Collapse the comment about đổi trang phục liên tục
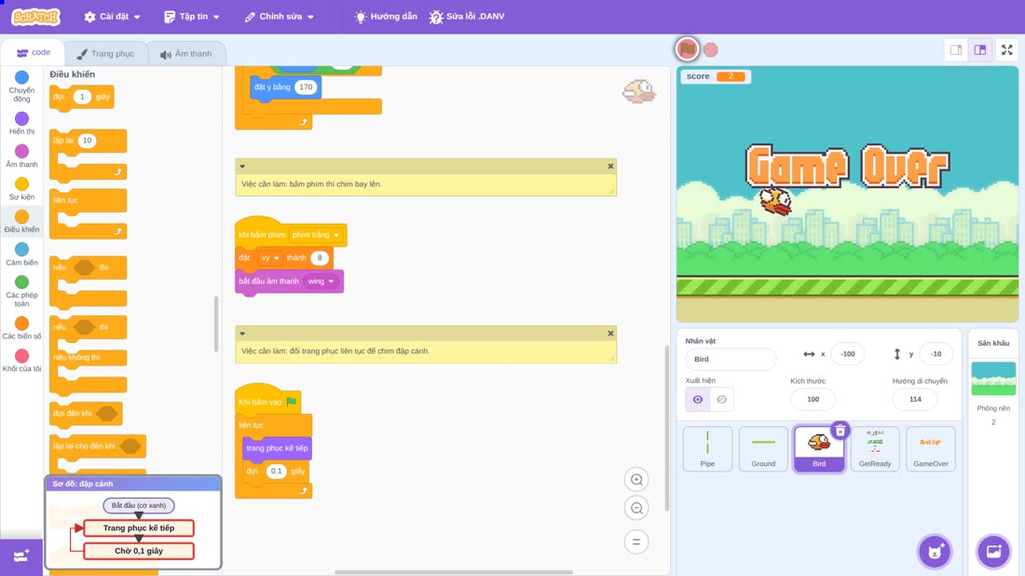This screenshot has height=576, width=1025. 242,334
